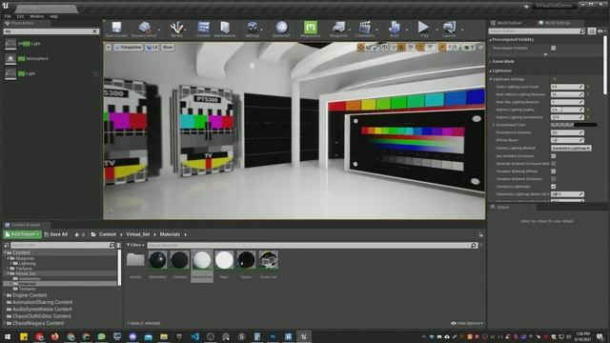Go forward in Content Browser history
The height and width of the screenshot is (343, 610).
coord(83,234)
